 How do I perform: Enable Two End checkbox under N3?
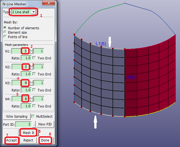pyautogui.click(x=34, y=90)
